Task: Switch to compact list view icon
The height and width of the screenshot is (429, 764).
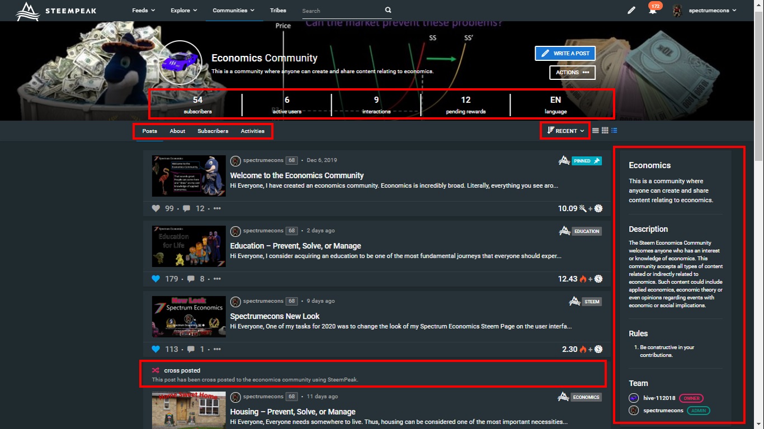Action: 596,131
